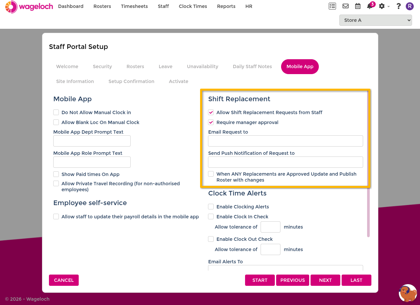The width and height of the screenshot is (420, 305).
Task: Tick Enable Clock In Check
Action: [x=211, y=217]
